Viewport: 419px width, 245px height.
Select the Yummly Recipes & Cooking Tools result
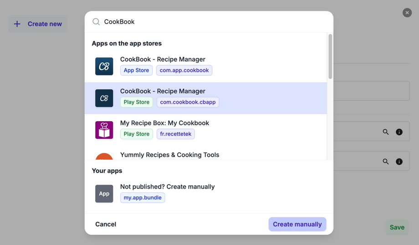pyautogui.click(x=169, y=155)
